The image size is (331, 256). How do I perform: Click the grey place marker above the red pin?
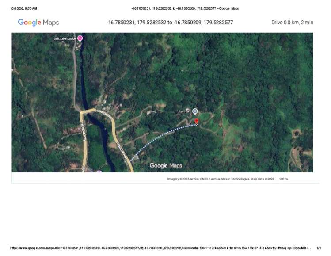pos(195,111)
